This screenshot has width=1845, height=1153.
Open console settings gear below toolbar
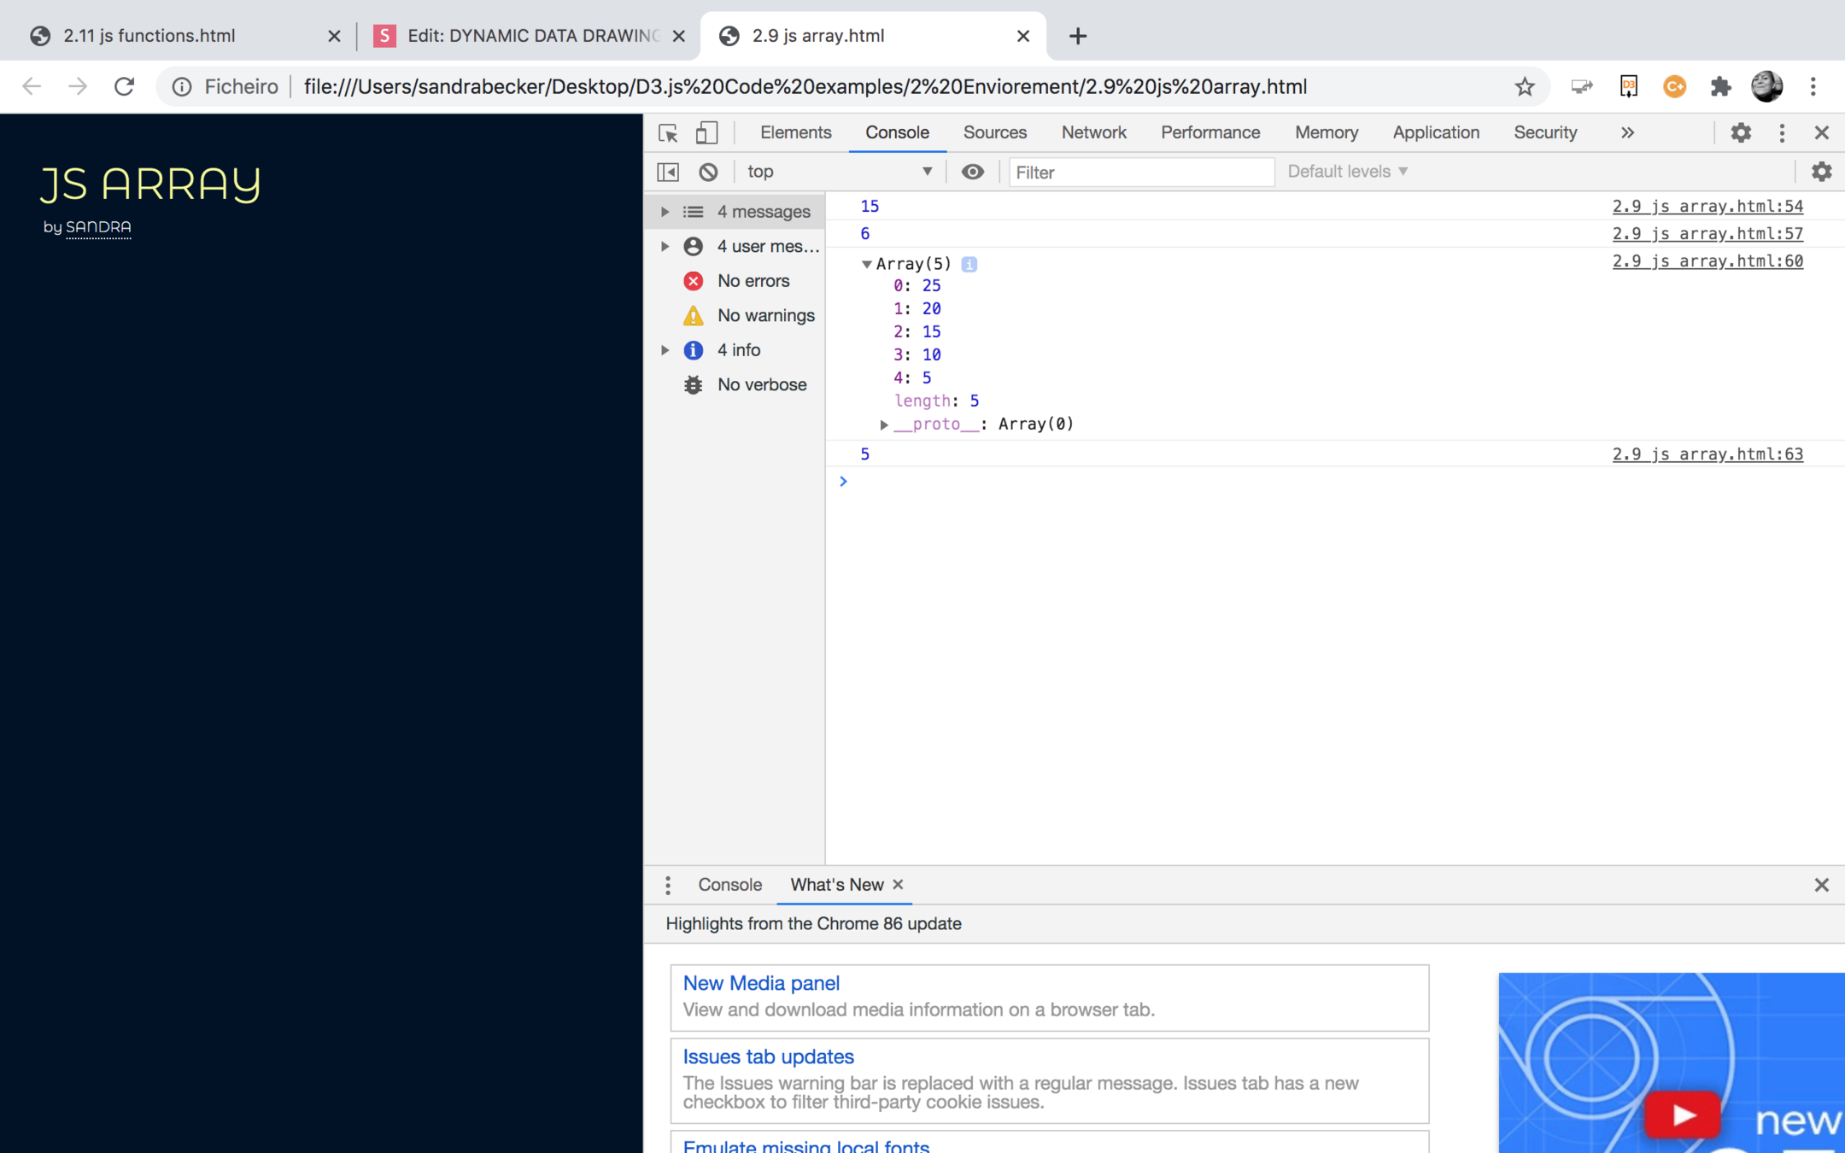click(x=1821, y=172)
